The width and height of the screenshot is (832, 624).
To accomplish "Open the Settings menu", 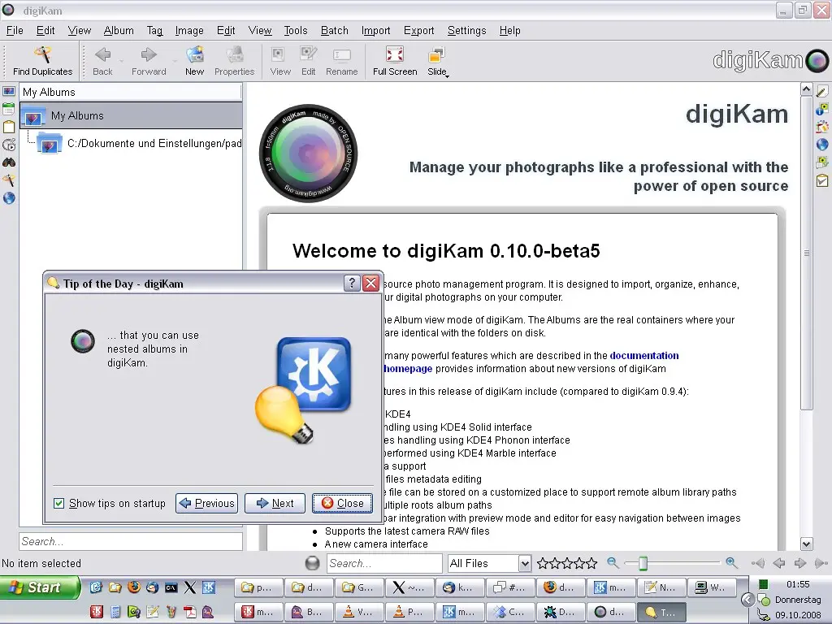I will click(x=466, y=30).
